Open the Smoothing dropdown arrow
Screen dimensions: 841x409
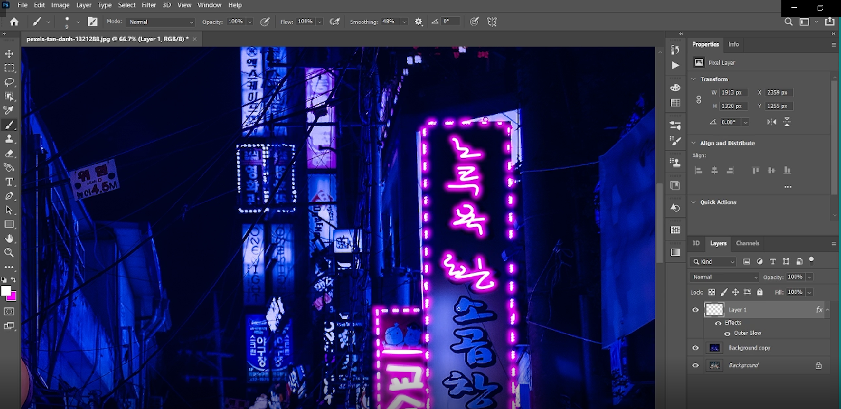[404, 22]
